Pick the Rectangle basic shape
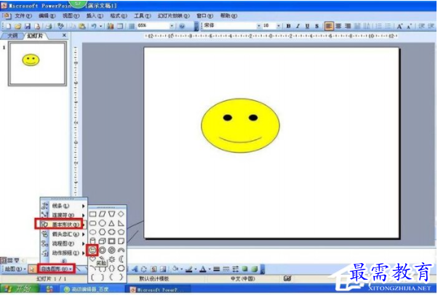This screenshot has width=438, height=295. [92, 214]
